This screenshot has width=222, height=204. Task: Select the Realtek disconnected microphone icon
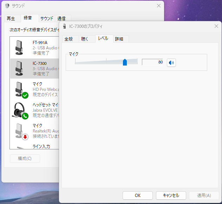tap(21, 131)
